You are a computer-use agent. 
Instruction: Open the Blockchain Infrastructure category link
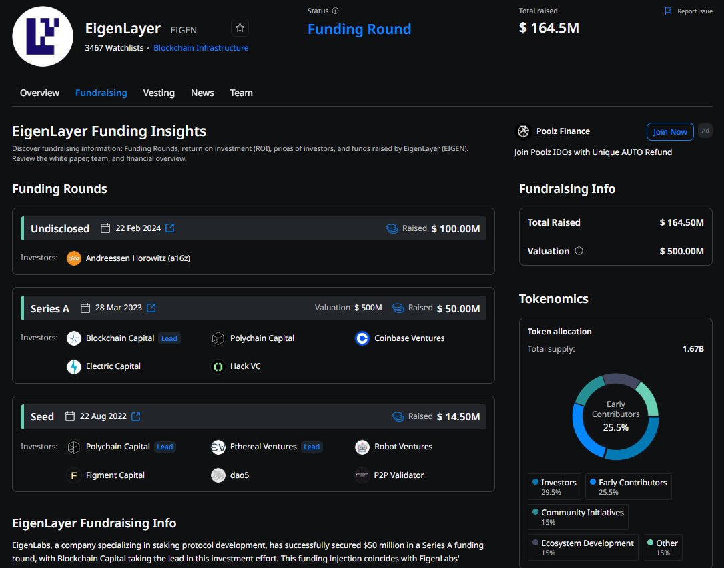pyautogui.click(x=201, y=47)
